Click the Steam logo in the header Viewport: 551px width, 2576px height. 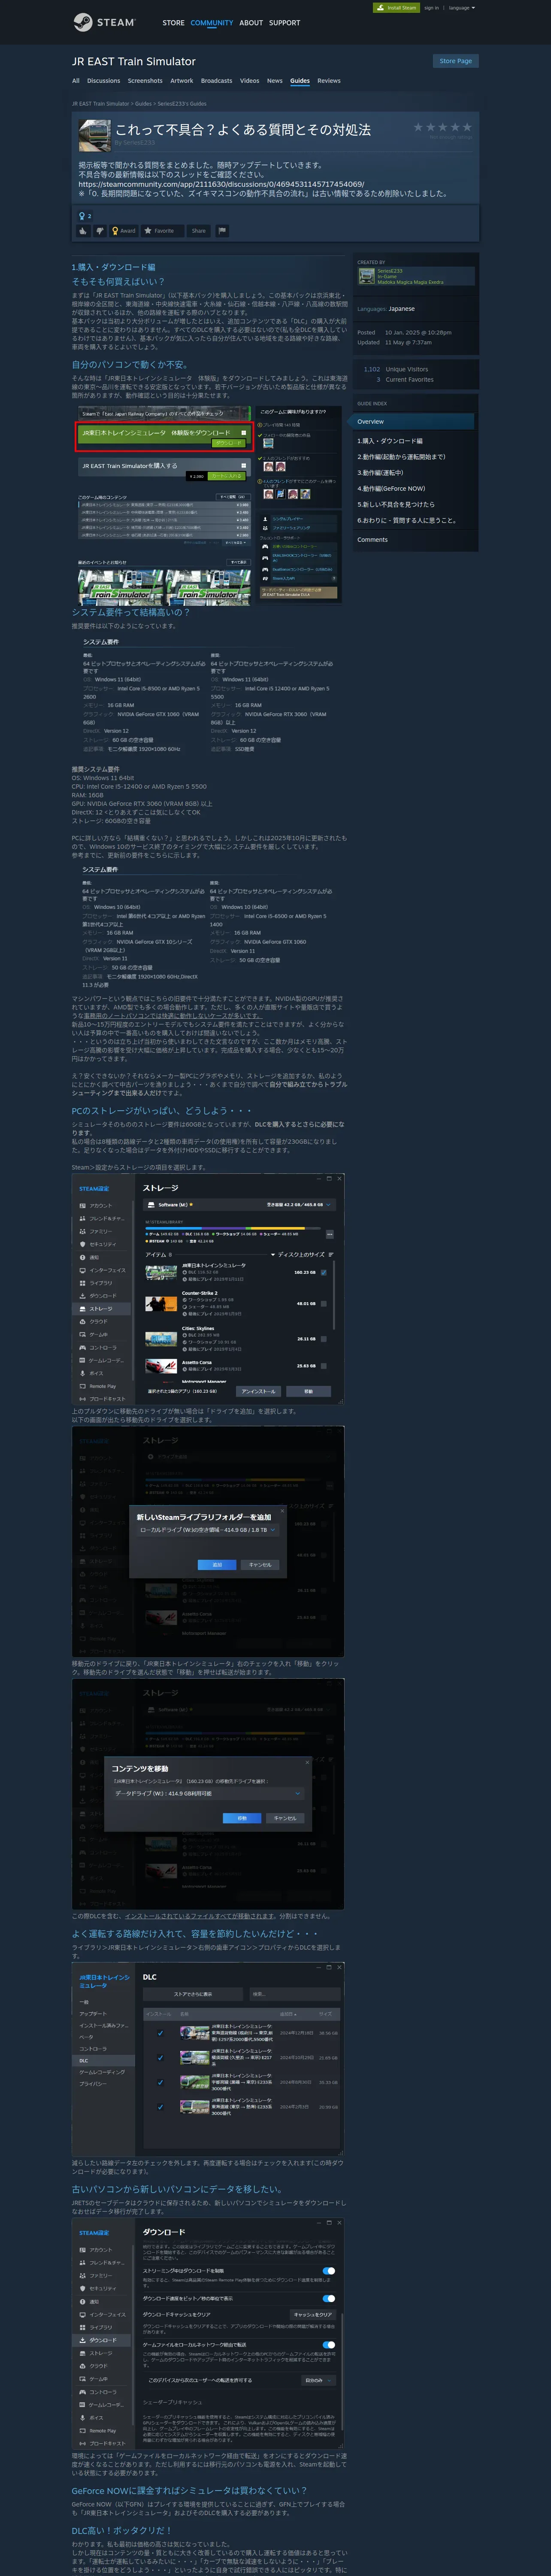point(103,22)
